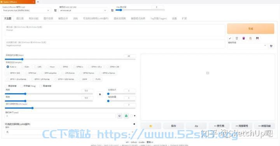Switch to the img2img tab (图生图)
This screenshot has height=146, width=280.
(20, 18)
